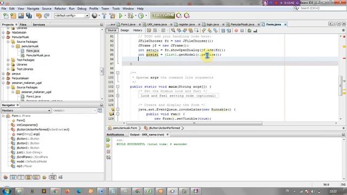Toggle Show Inner Classes filter in the Navigator footer

coord(36,177)
